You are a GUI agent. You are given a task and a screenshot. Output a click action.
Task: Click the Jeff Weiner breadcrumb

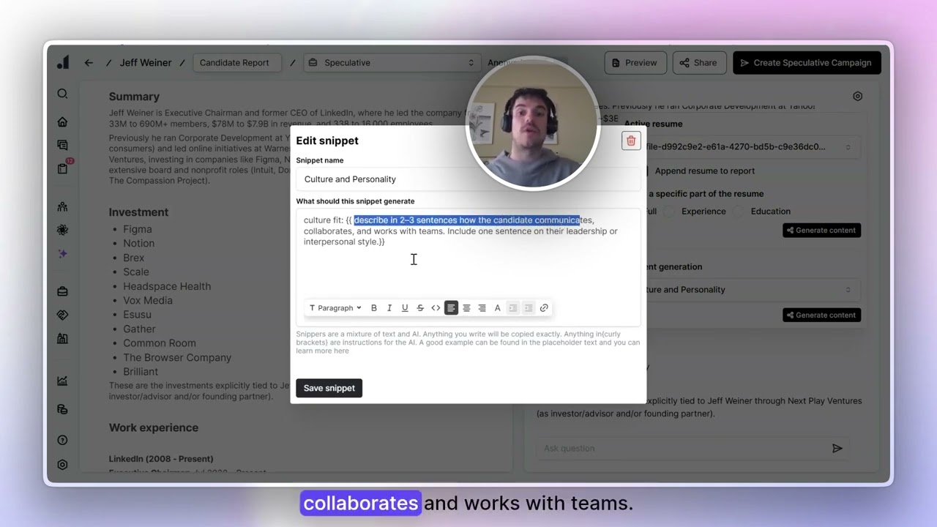click(x=146, y=63)
